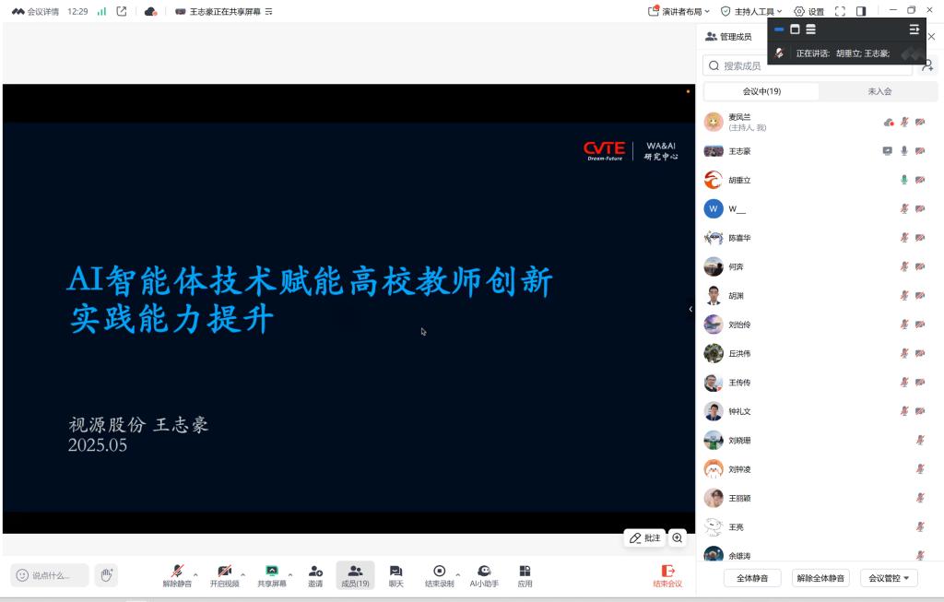944x602 pixels.
Task: Select the 会议中(19) tab
Action: (x=761, y=91)
